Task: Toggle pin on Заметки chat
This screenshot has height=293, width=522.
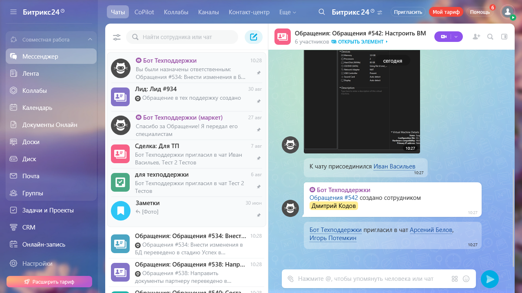Action: point(259,215)
